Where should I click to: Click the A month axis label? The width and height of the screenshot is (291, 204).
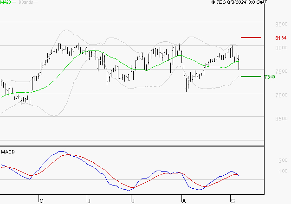184,201
